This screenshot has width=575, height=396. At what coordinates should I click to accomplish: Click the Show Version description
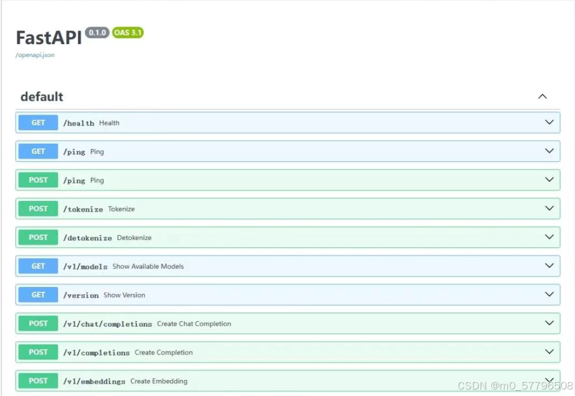point(124,295)
